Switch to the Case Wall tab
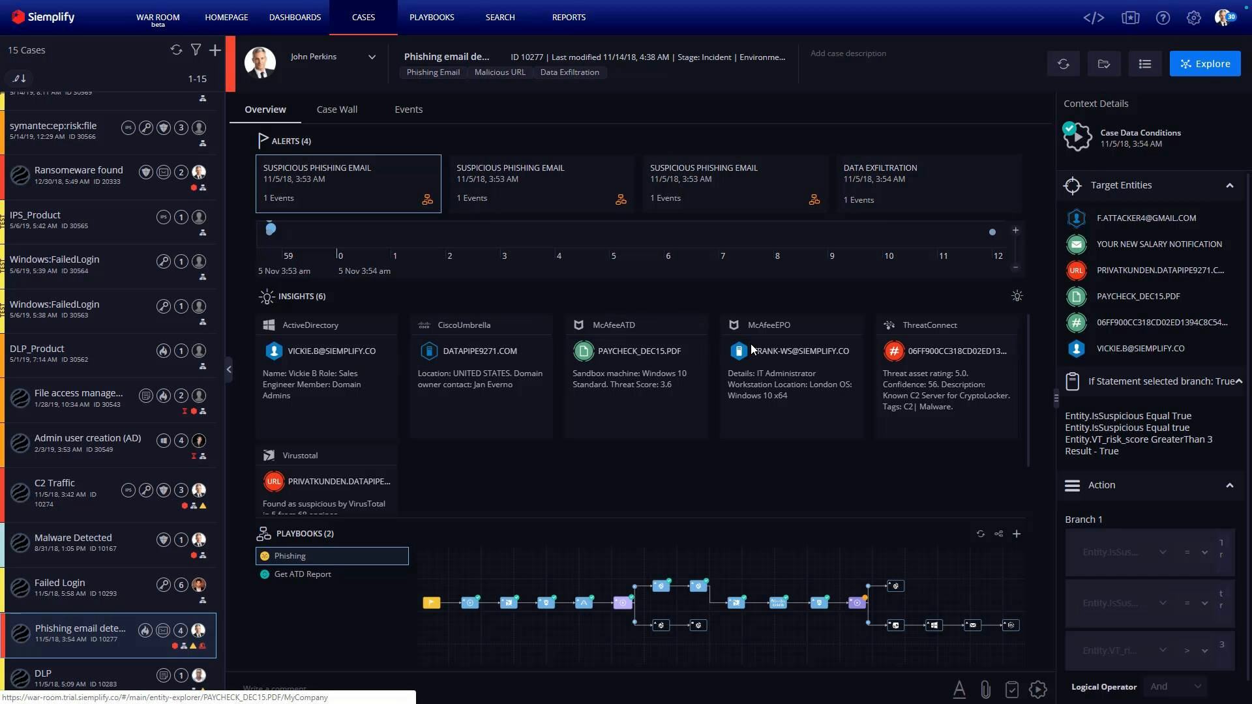1252x704 pixels. point(337,109)
